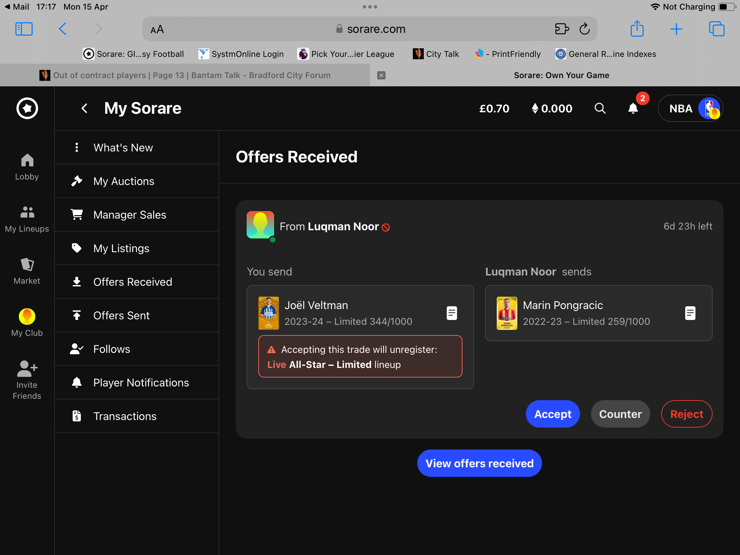Open the 0.000 ETH balance
The image size is (740, 555).
[552, 109]
